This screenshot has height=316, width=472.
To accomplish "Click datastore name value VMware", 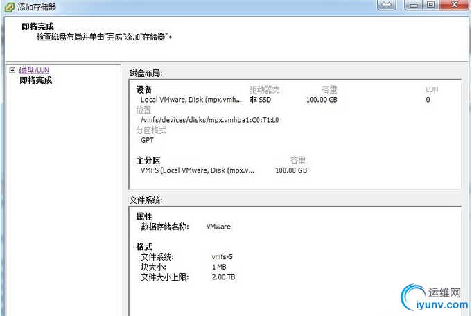I will coord(218,227).
